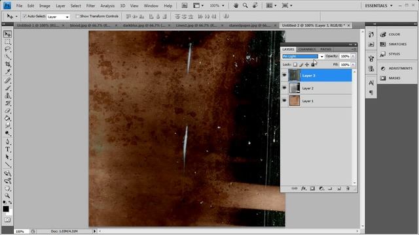This screenshot has height=235, width=419.
Task: Select the Crop tool
Action: (x=7, y=64)
